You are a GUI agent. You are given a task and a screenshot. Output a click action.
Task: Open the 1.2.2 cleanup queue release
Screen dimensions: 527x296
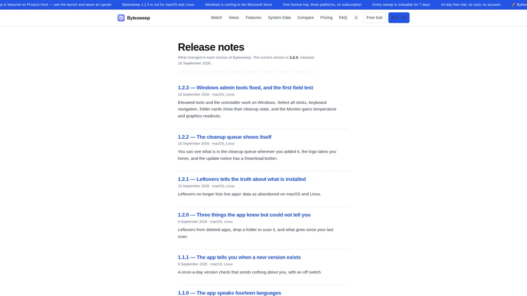(x=224, y=137)
